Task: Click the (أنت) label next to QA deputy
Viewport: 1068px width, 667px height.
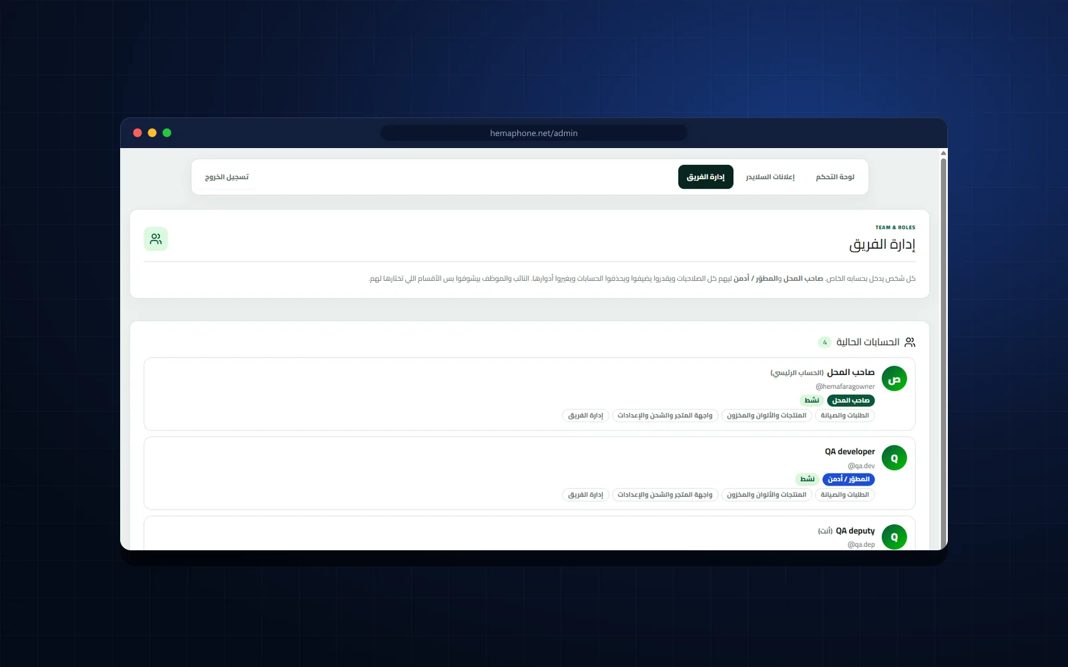Action: 825,531
